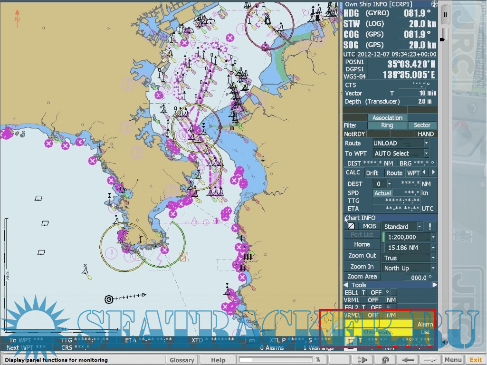Click the pause button at top right

445,15
